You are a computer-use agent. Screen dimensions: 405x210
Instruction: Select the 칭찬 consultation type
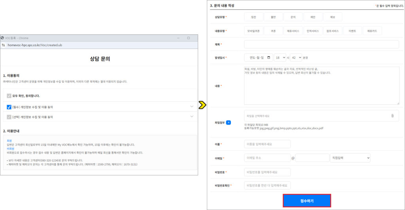click(254, 17)
